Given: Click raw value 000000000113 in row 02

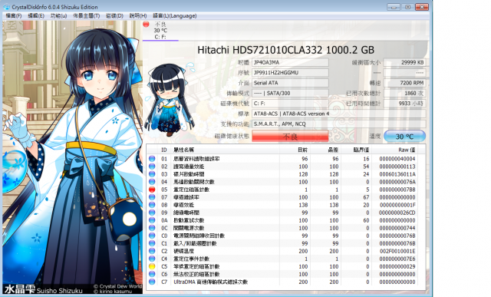Looking at the screenshot, I should click(x=397, y=167).
